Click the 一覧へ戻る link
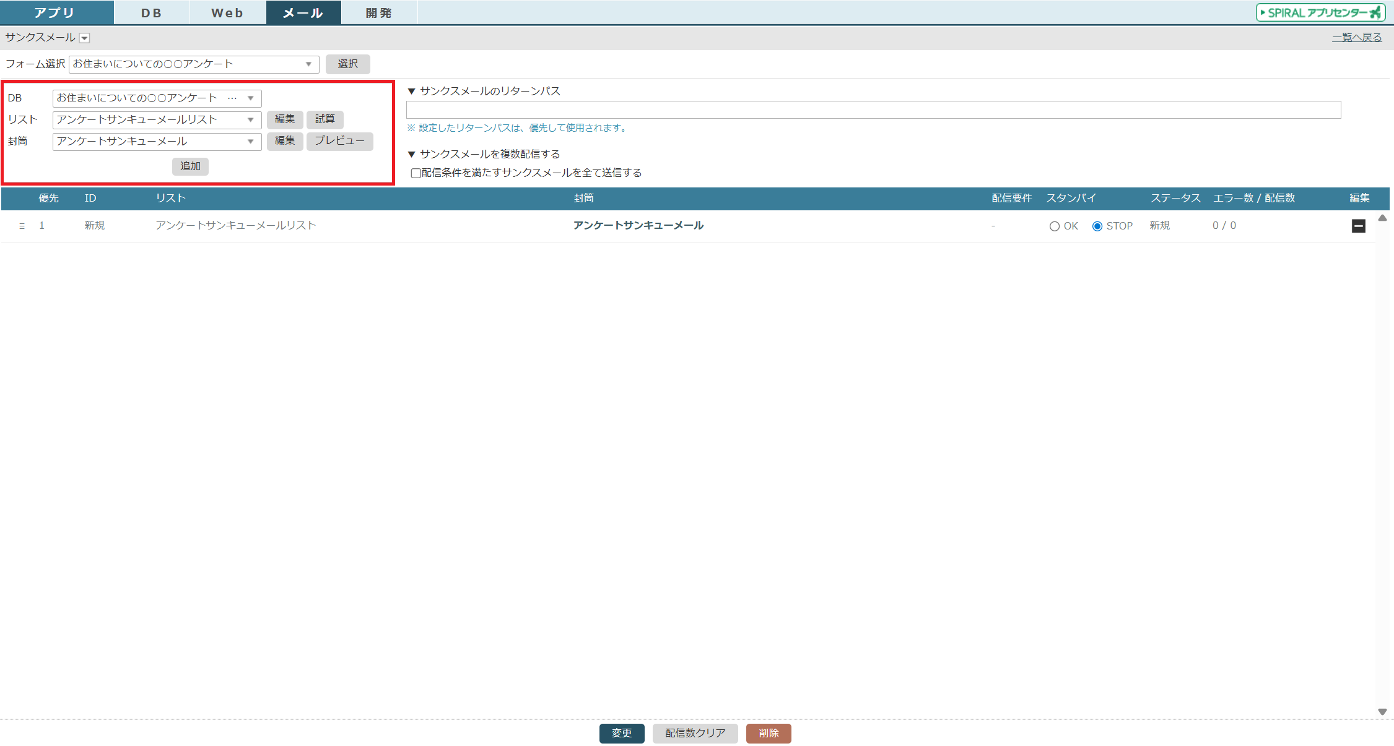 point(1356,38)
